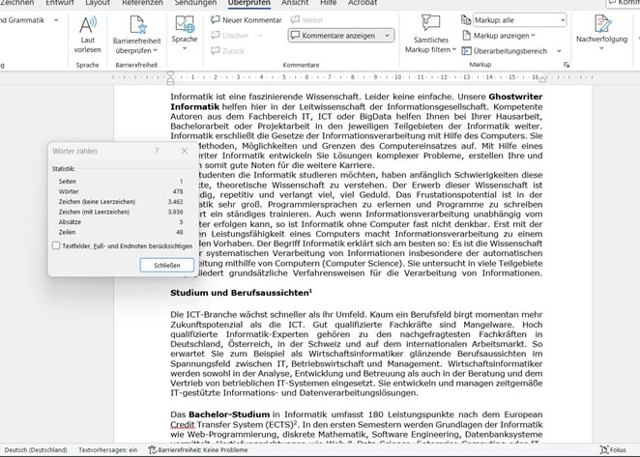
Task: Open the Markup: alle combo box
Action: (519, 20)
